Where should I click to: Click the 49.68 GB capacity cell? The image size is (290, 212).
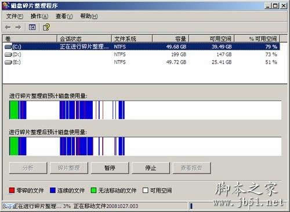coord(176,47)
